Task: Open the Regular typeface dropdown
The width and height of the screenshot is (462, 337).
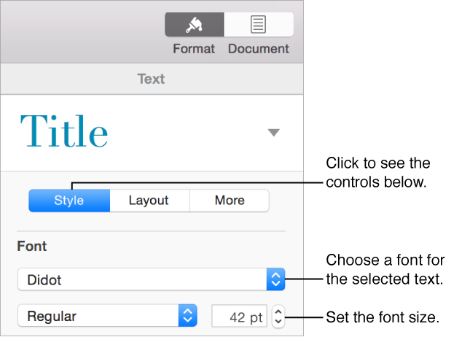Action: 107,316
